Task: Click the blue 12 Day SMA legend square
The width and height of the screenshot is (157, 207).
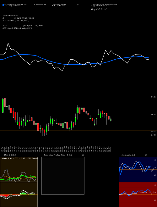Action: click(x=3, y=5)
